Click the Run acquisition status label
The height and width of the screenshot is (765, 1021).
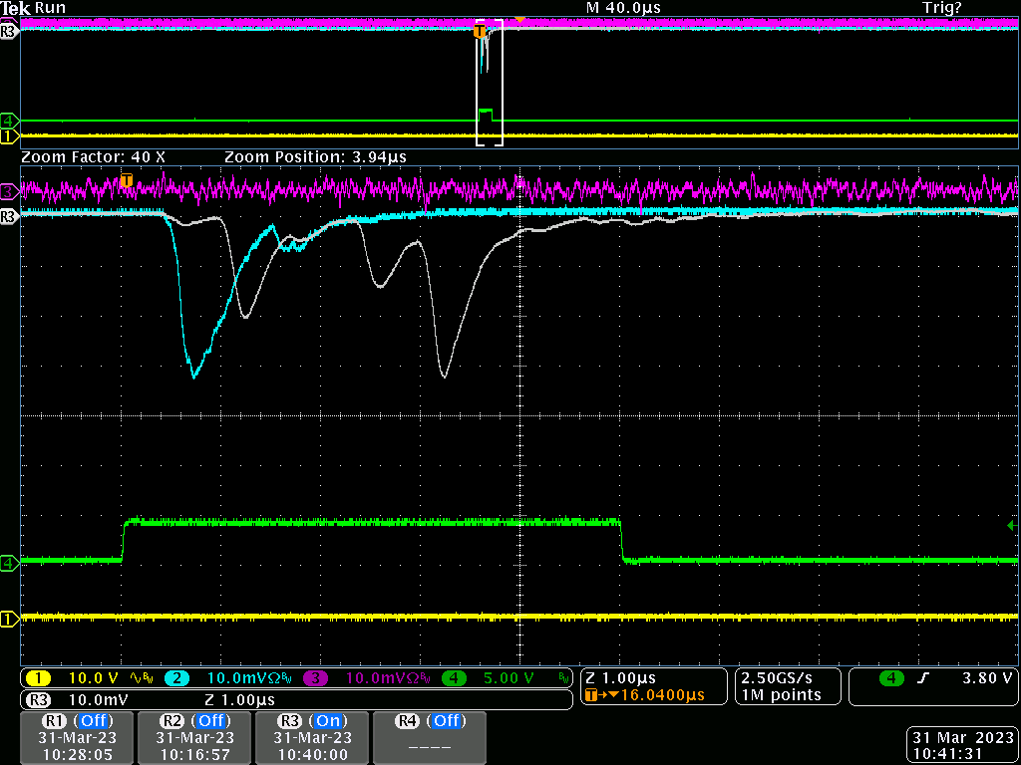coord(51,7)
